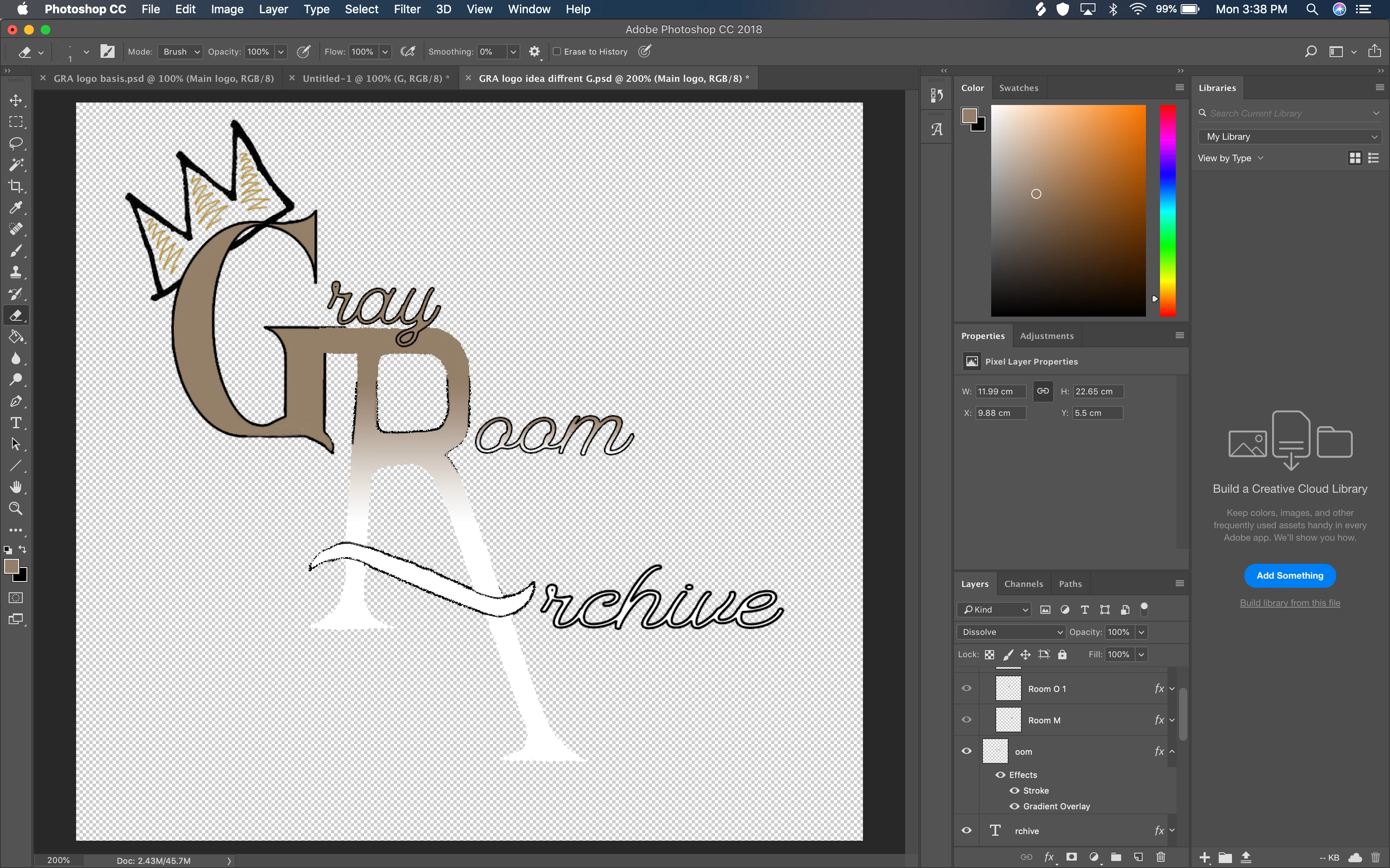Screen dimensions: 1390x868
Task: Activate the Zoom tool
Action: (15, 509)
